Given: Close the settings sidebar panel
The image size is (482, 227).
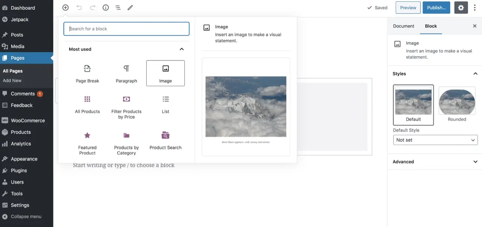Looking at the screenshot, I should pos(475,26).
